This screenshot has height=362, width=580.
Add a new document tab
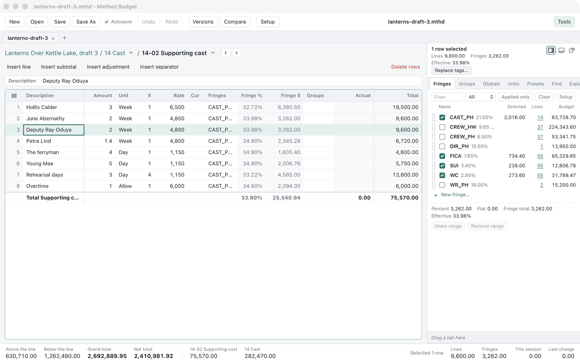[x=64, y=38]
